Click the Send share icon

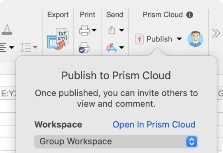click(112, 30)
